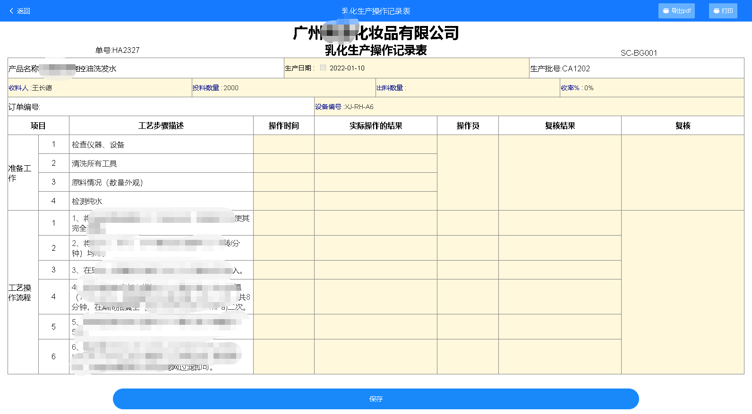The width and height of the screenshot is (752, 414).
Task: Click the 复核结果 cell for 准备工作 section
Action: click(560, 173)
